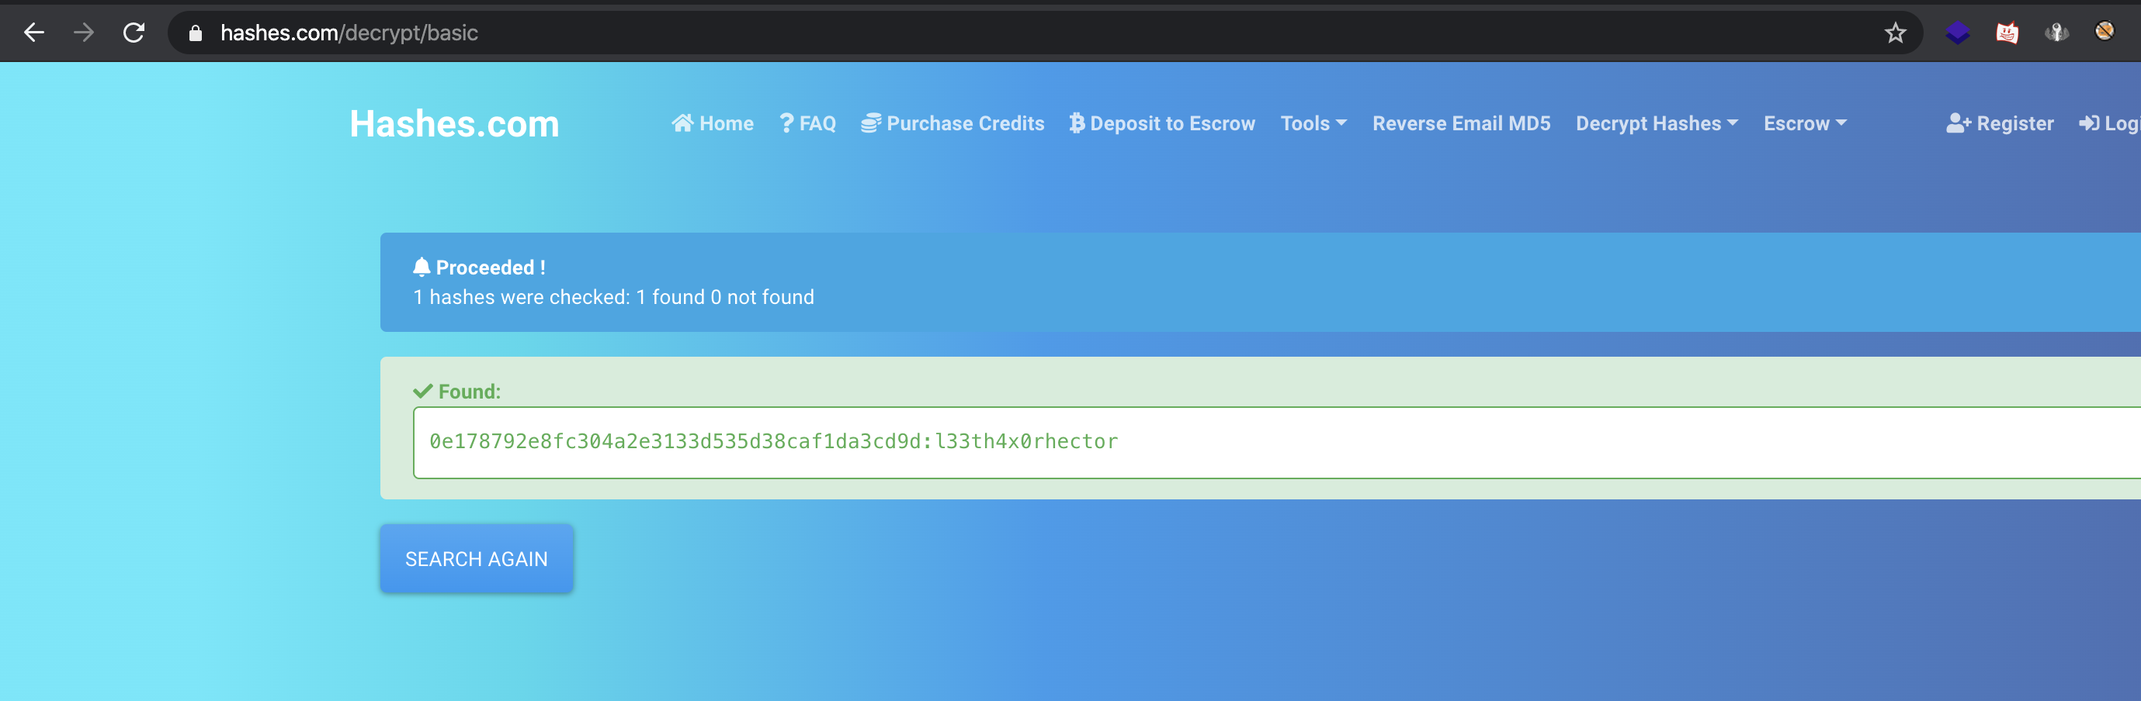Image resolution: width=2141 pixels, height=701 pixels.
Task: Click the green checkmark next to Found
Action: point(423,391)
